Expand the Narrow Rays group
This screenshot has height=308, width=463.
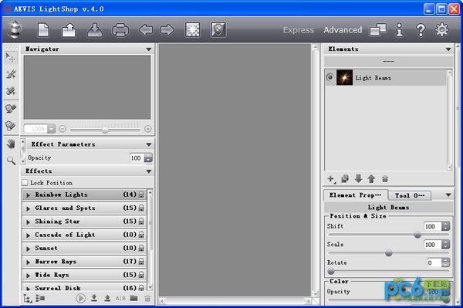pyautogui.click(x=29, y=262)
